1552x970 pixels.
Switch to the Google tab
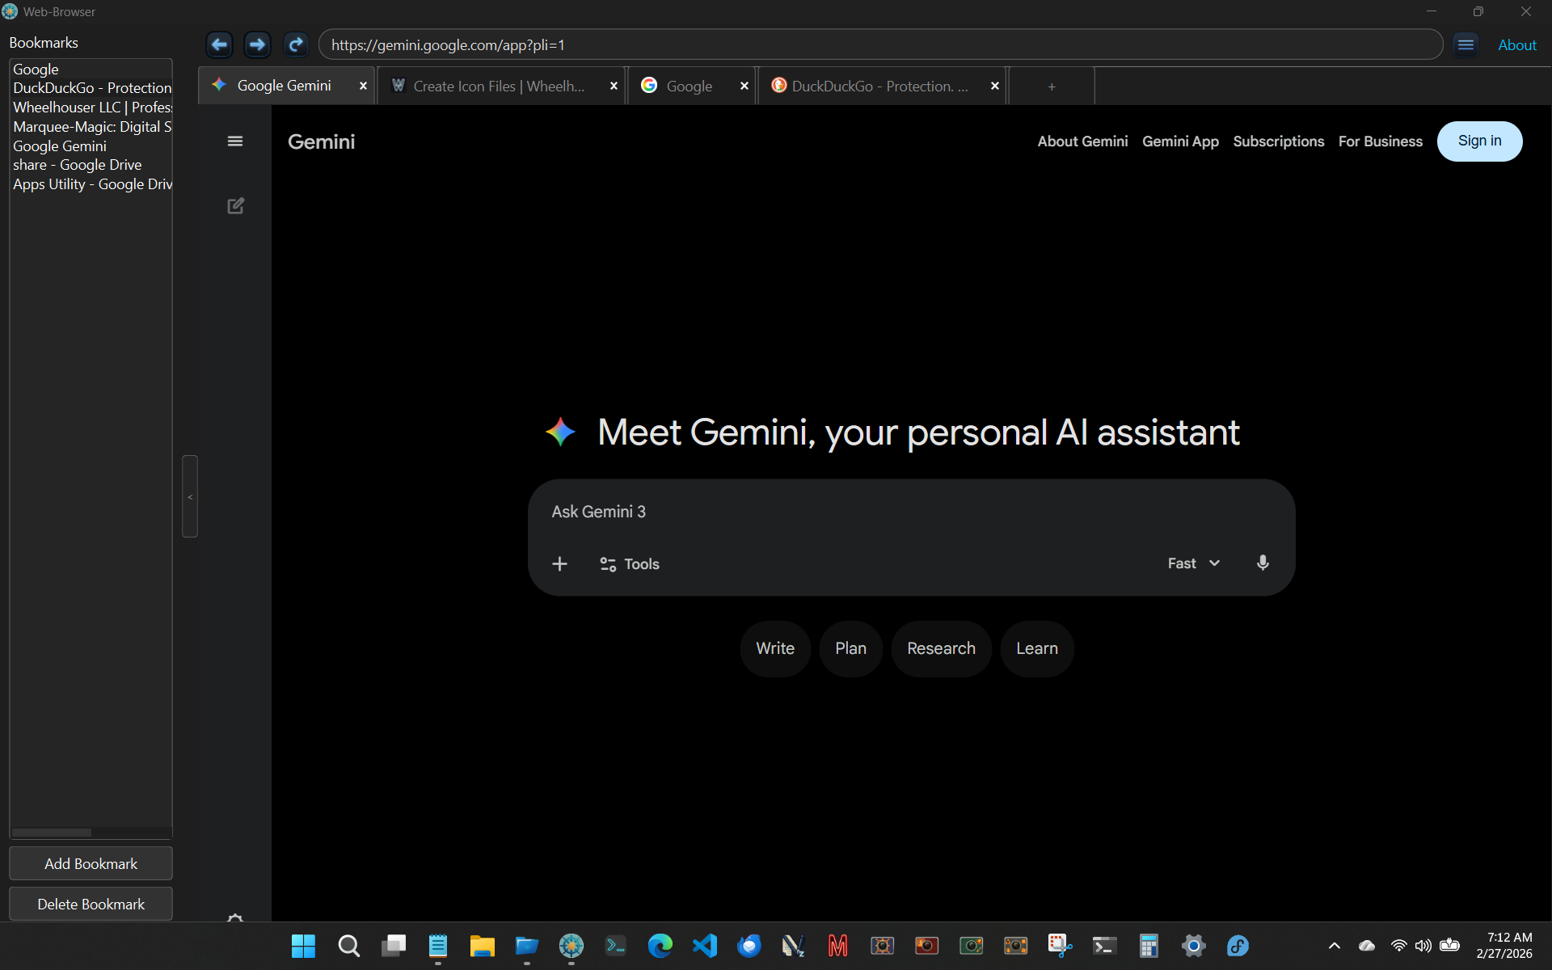(689, 86)
